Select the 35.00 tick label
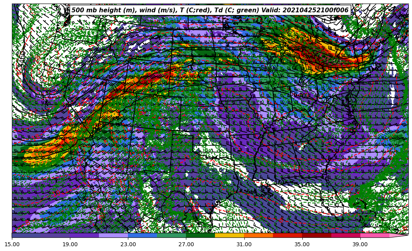Screen dimensions: 412x251 pyautogui.click(x=302, y=244)
